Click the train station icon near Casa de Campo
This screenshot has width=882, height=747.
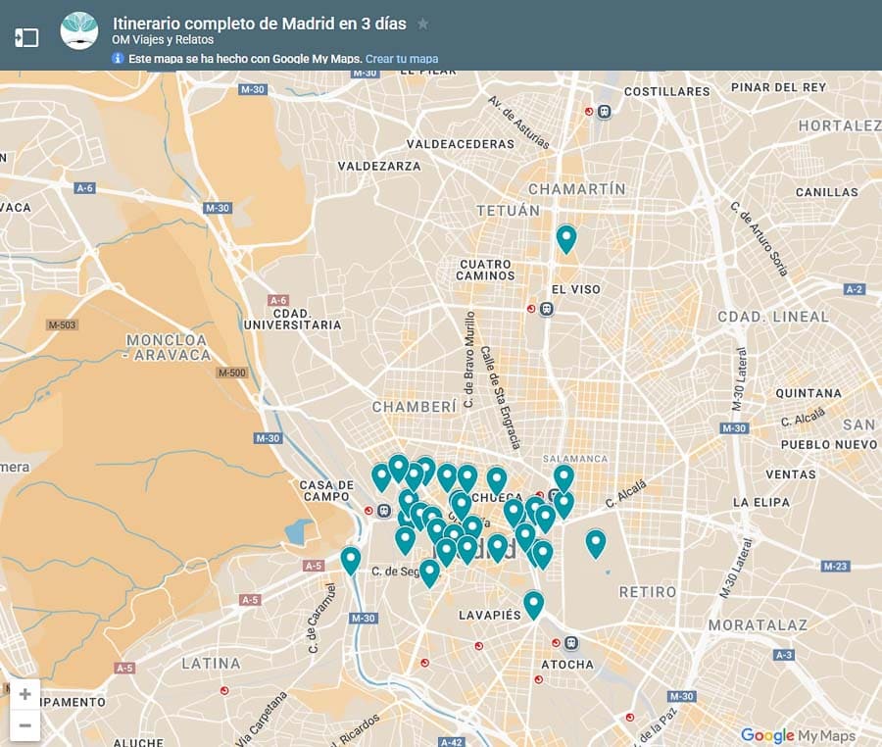click(384, 510)
